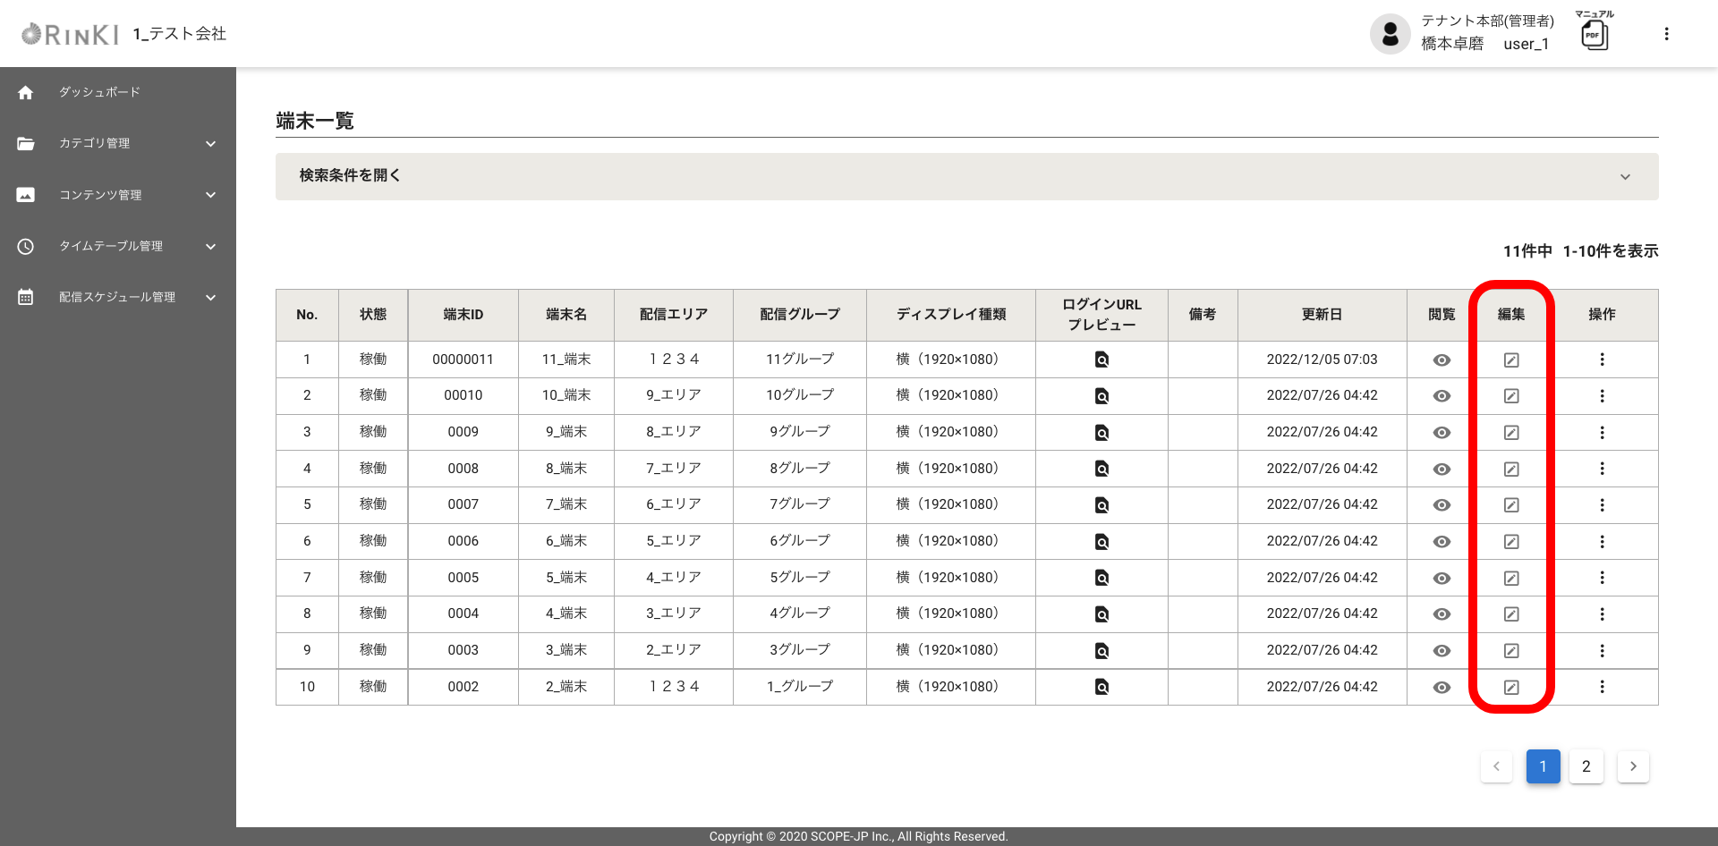Go to ダッシュボード in sidebar

(99, 92)
